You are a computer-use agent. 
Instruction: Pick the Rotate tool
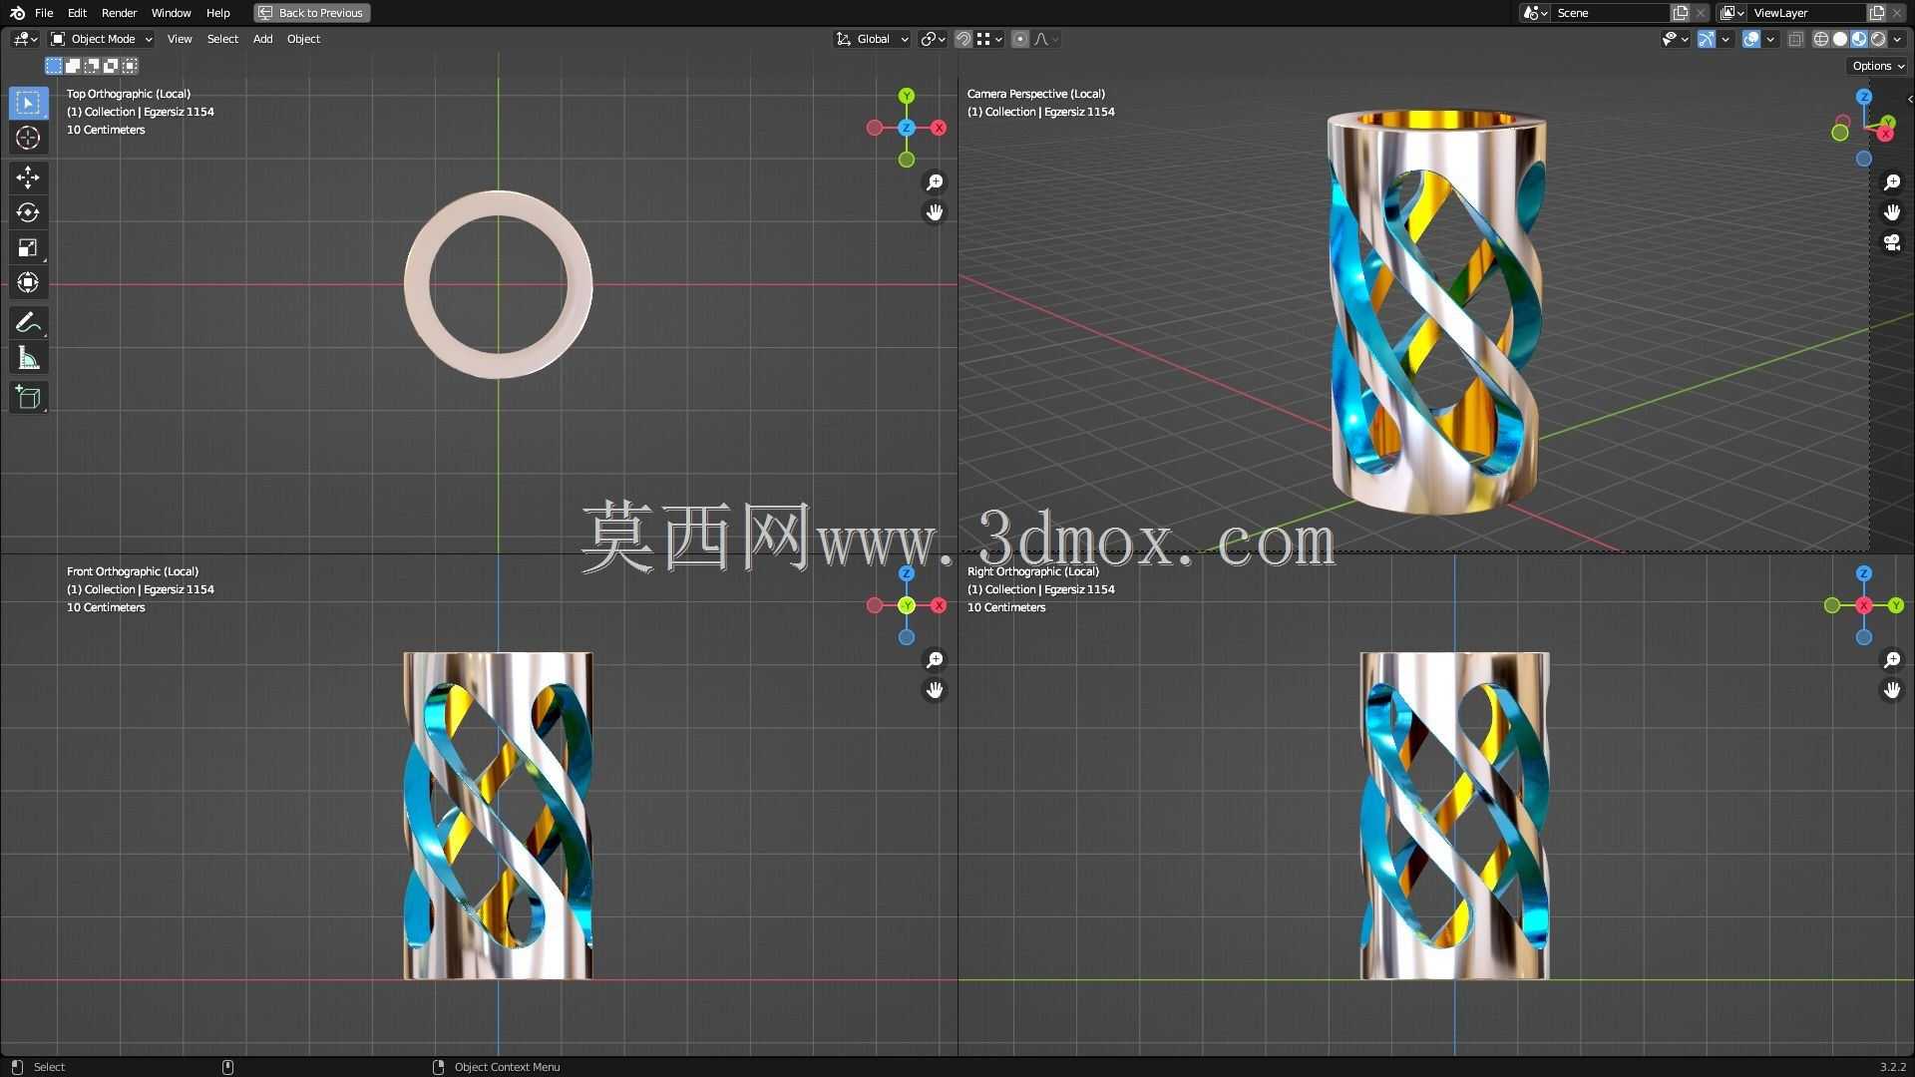click(x=28, y=212)
